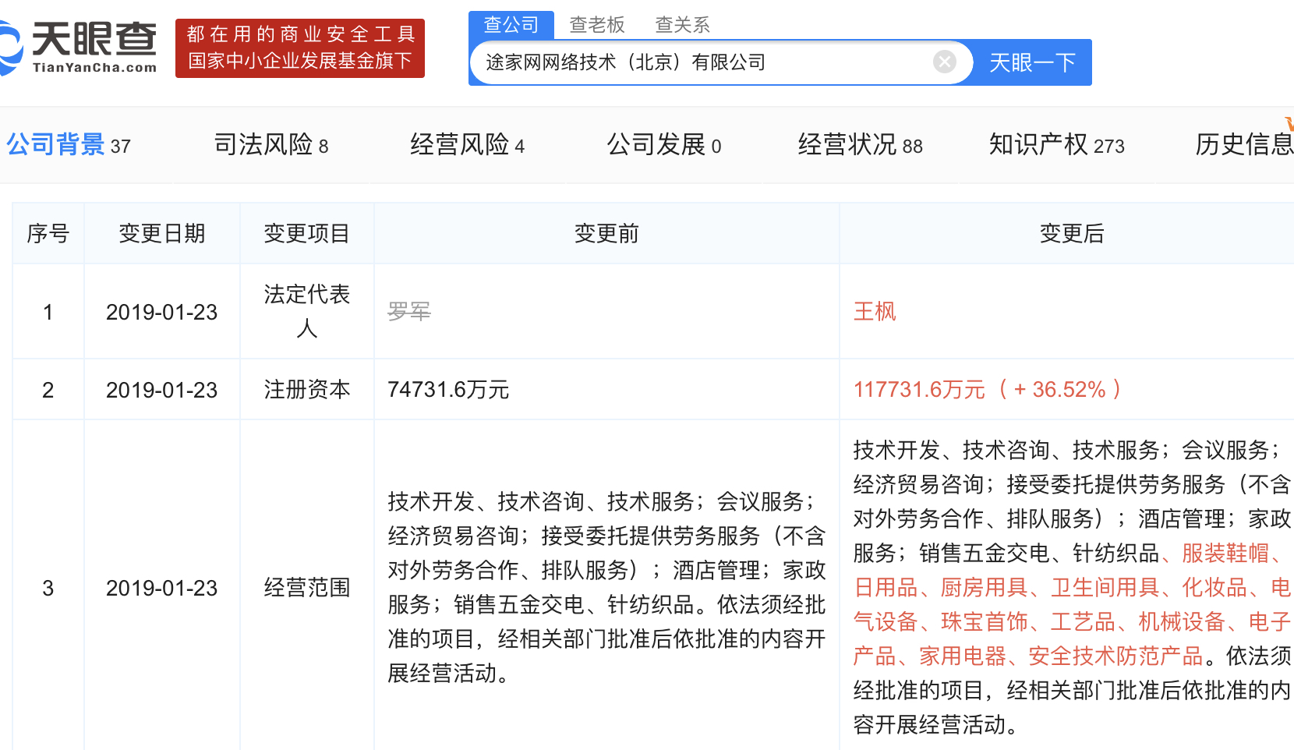Open the 经营状况 section tab
Viewport: 1294px width, 750px height.
pos(861,145)
